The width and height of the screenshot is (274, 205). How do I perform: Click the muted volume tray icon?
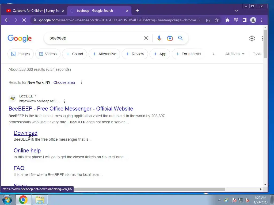[247, 200]
